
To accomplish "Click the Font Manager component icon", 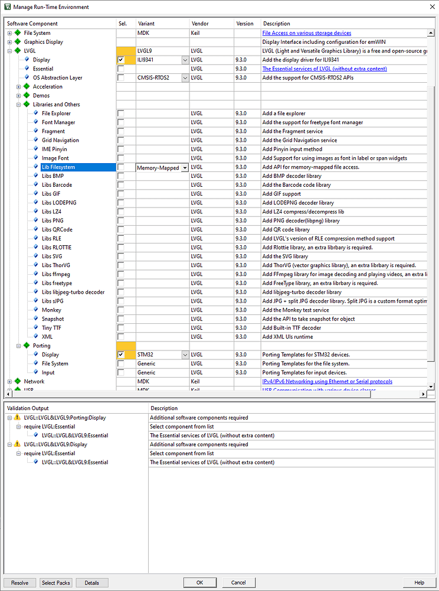I will coord(36,122).
